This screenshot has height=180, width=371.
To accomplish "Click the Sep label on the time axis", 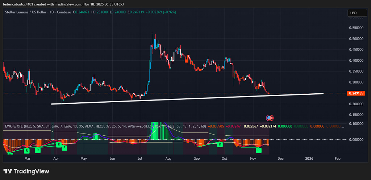I will [x=197, y=159].
